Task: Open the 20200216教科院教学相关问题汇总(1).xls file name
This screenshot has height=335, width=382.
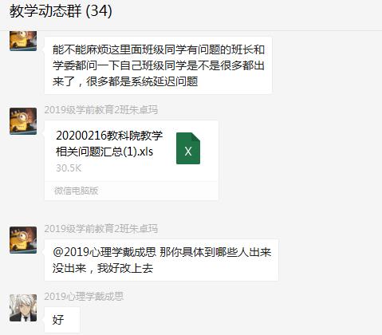Action: coord(109,144)
